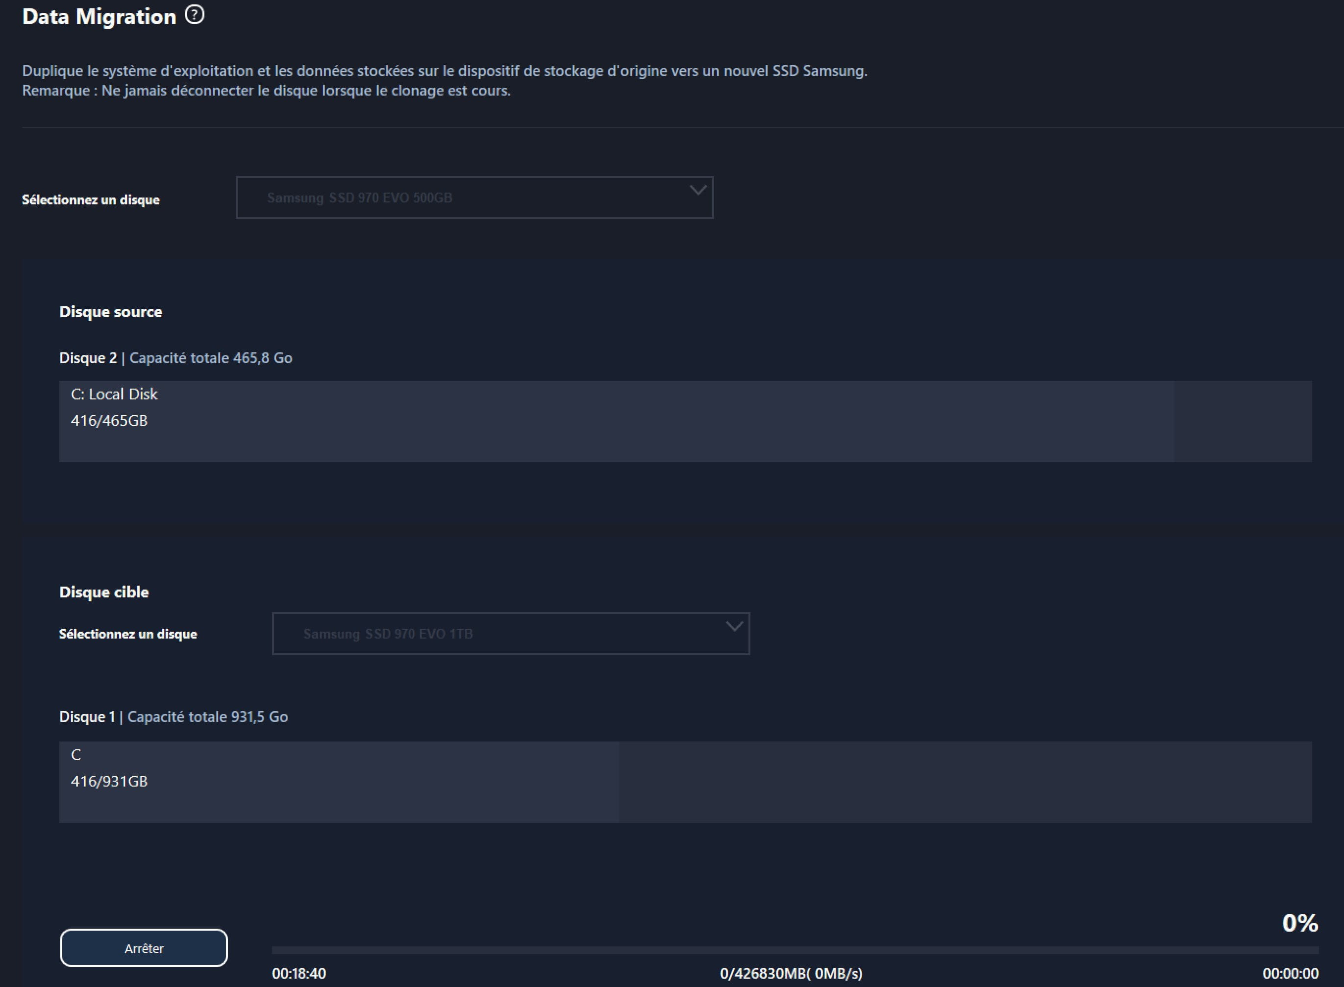Screen dimensions: 1344x987
Task: Click the elapsed time 00:18:40
Action: 299,973
